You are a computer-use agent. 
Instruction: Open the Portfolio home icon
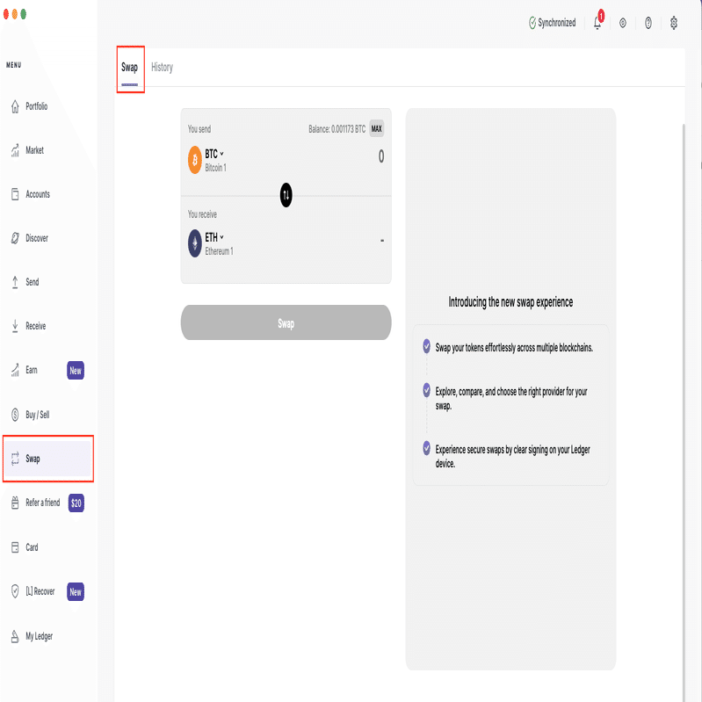(15, 106)
